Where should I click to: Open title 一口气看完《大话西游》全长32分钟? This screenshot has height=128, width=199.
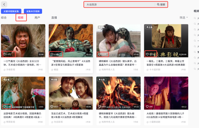click(22, 63)
